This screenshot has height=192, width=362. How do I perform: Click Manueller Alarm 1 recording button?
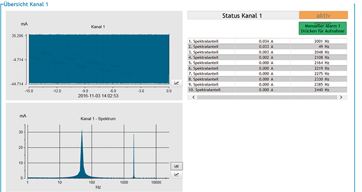(x=322, y=28)
